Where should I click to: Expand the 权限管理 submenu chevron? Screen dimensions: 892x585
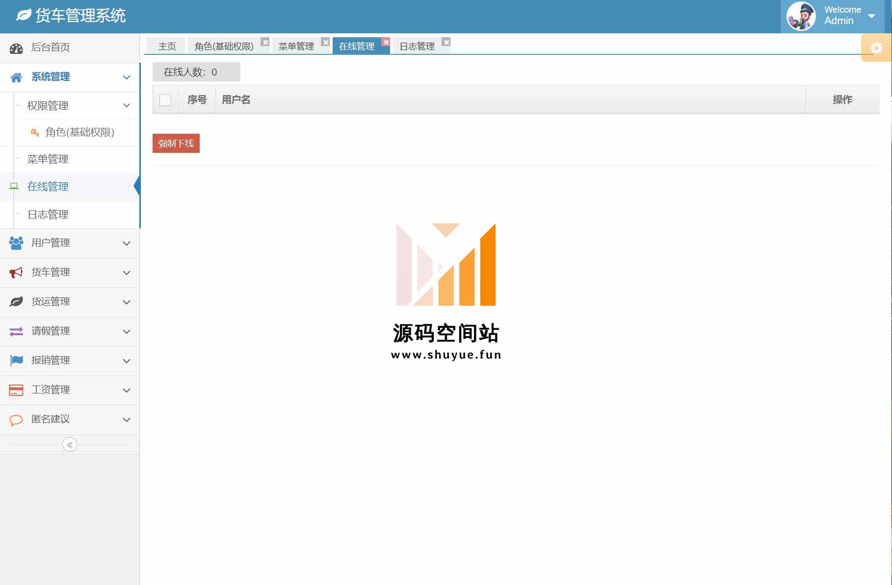tap(127, 105)
